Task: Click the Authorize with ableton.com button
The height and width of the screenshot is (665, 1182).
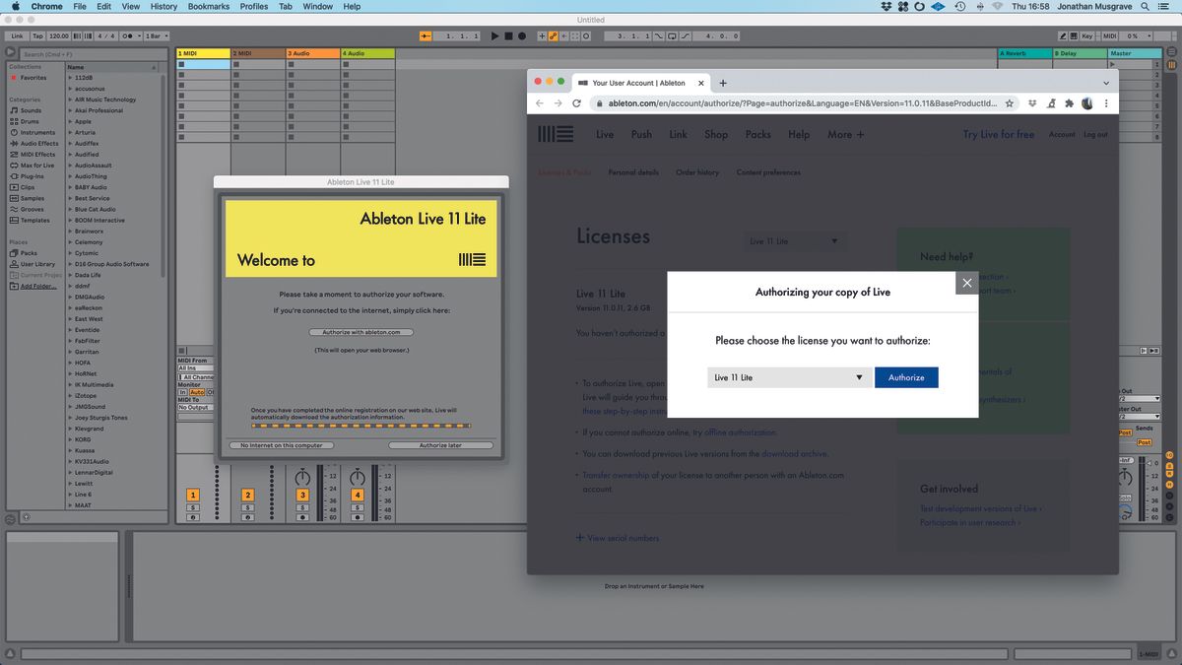Action: (x=362, y=332)
